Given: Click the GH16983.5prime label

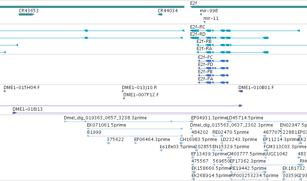Looking at the screenshot, I should pos(198,140).
